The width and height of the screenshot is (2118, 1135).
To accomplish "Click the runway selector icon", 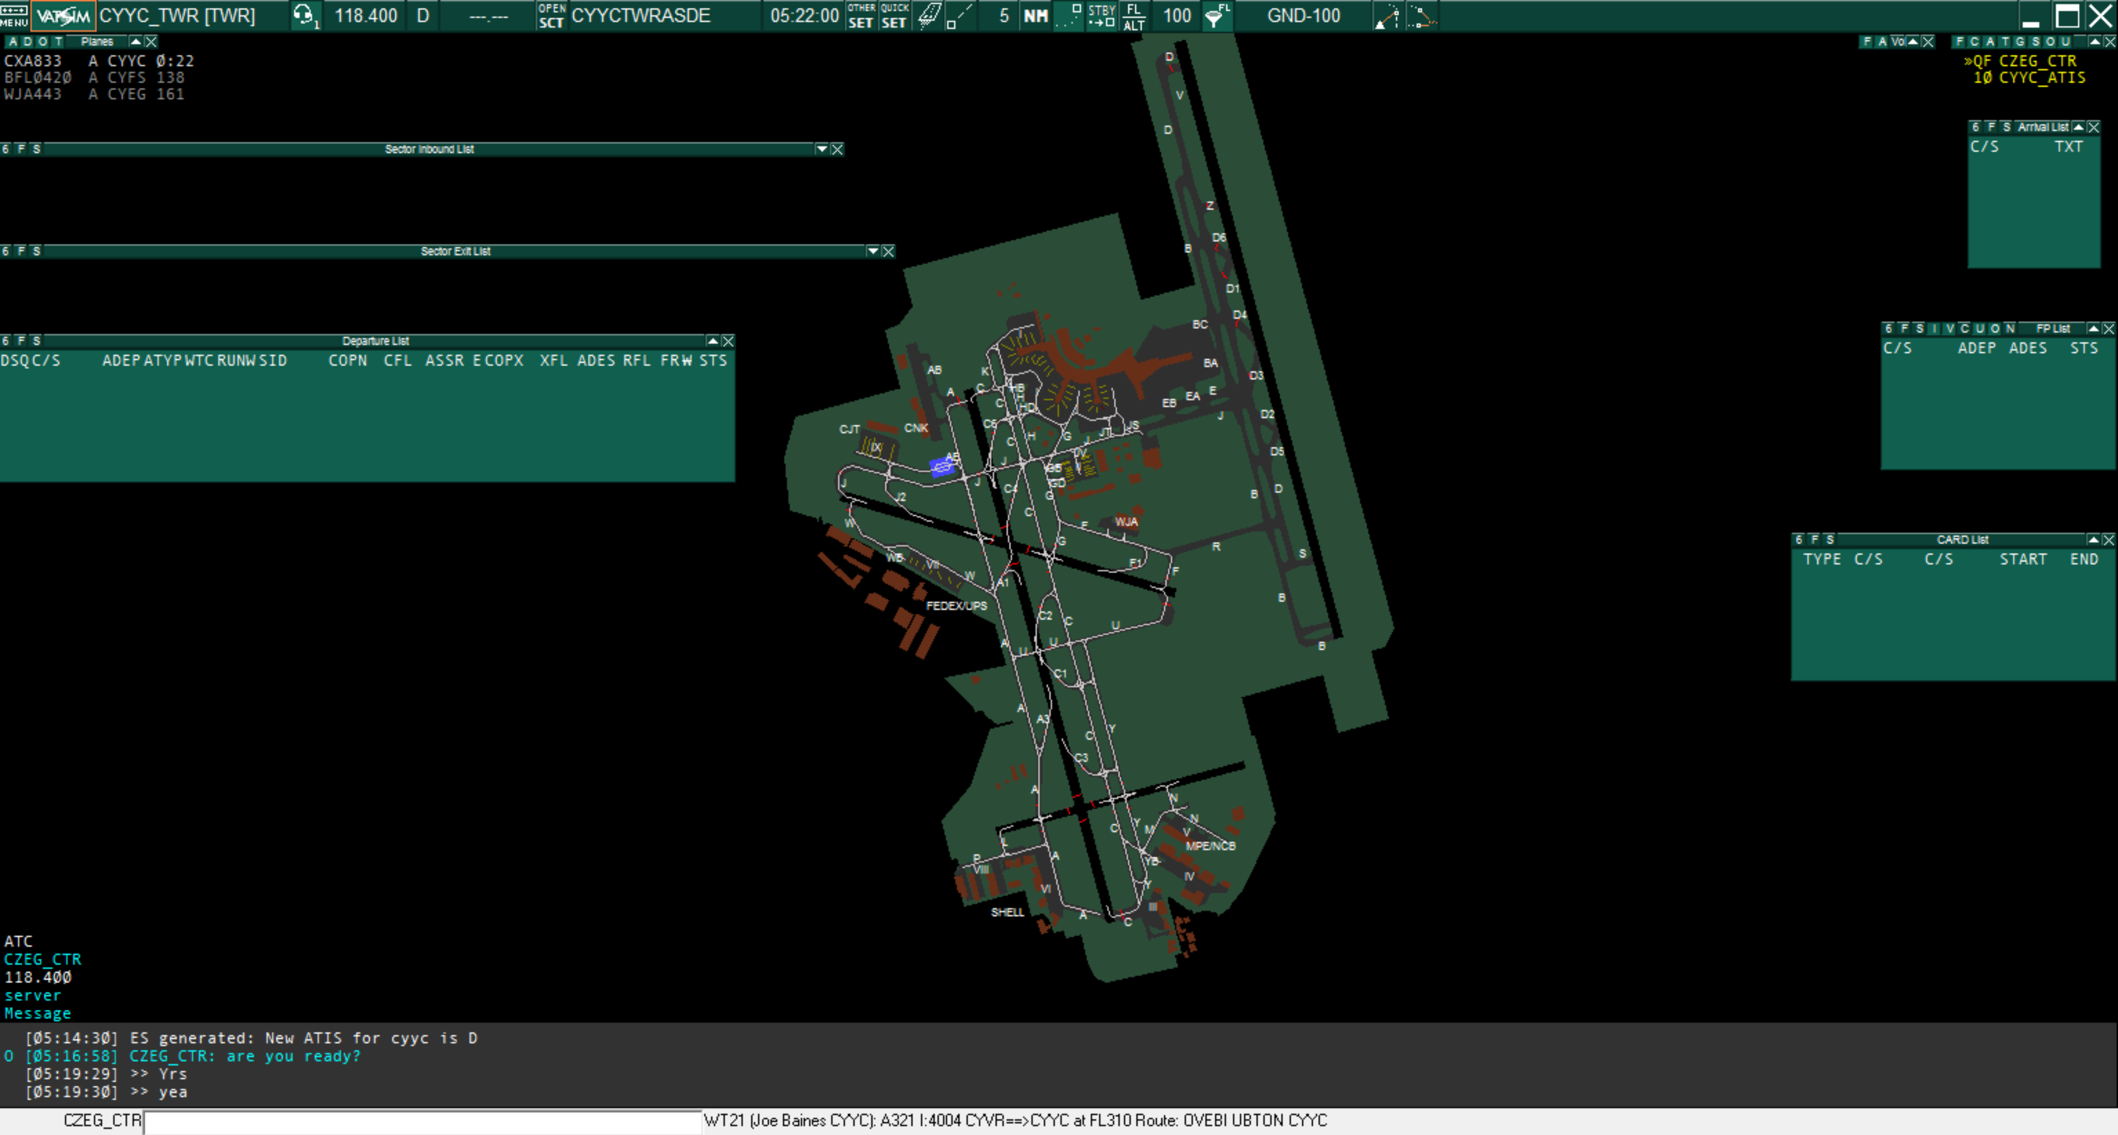I will point(928,15).
